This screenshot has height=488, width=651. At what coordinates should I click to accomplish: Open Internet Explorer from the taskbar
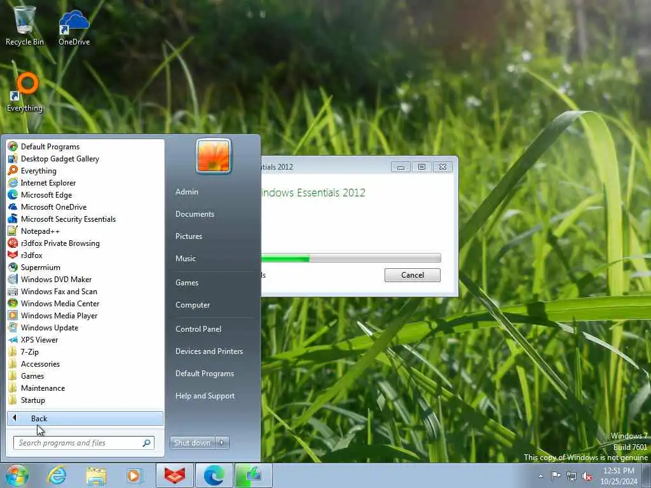coord(57,475)
